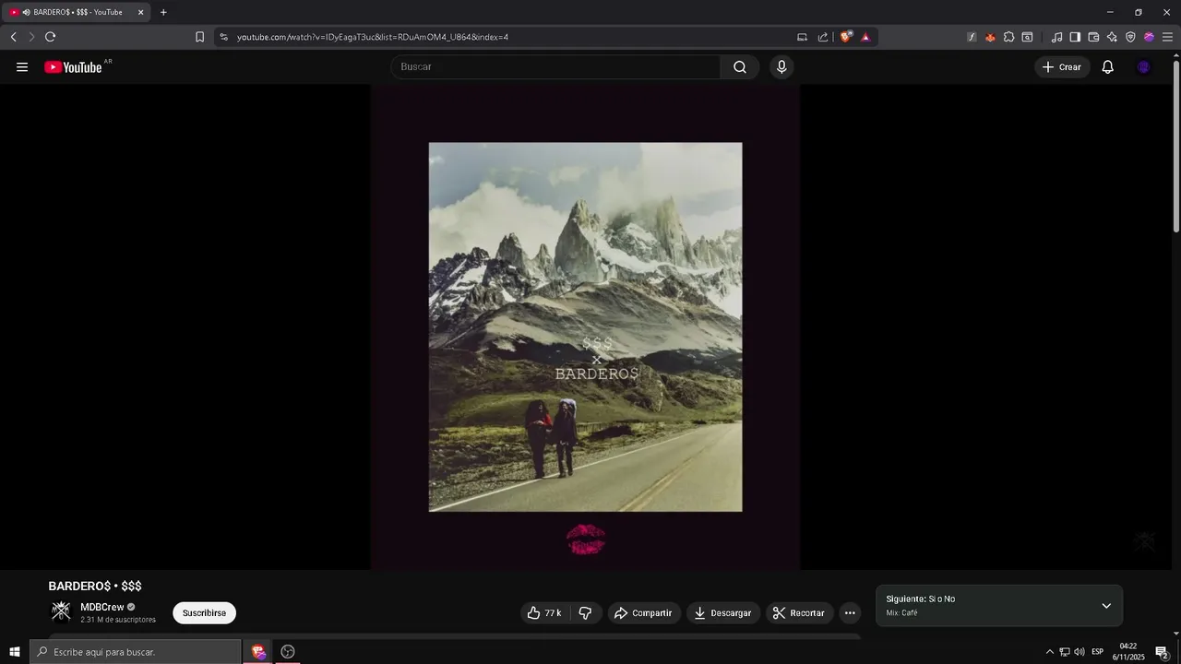
Task: Click the MDBCrew watermark in video corner
Action: 1145,541
